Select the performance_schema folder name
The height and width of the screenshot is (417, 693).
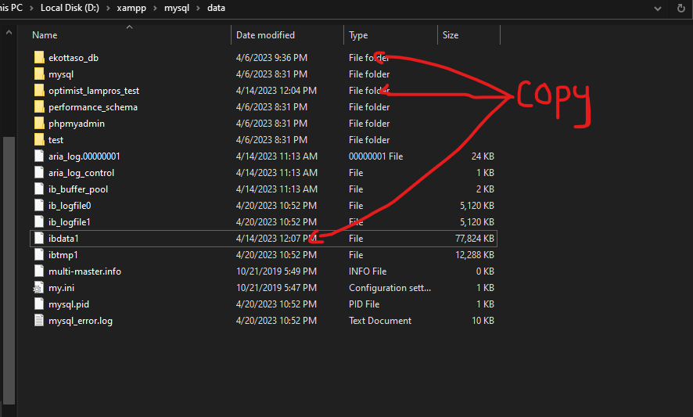coord(93,107)
